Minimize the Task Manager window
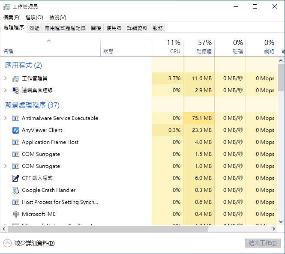 (x=236, y=7)
